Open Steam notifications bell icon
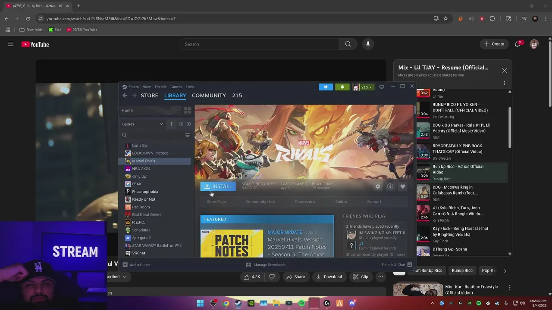The height and width of the screenshot is (310, 552). click(x=342, y=87)
